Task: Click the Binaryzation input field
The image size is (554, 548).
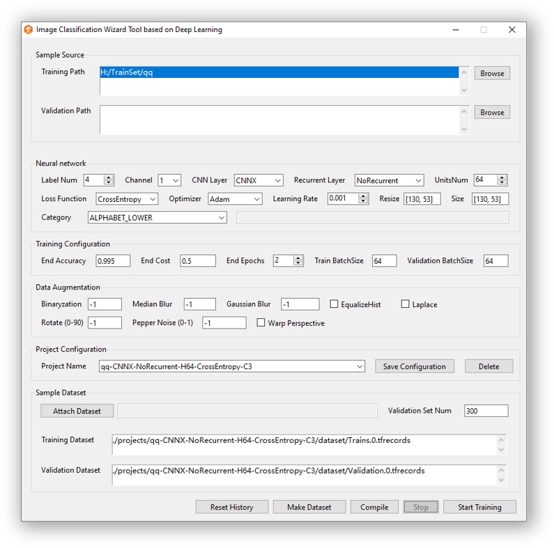Action: [105, 304]
